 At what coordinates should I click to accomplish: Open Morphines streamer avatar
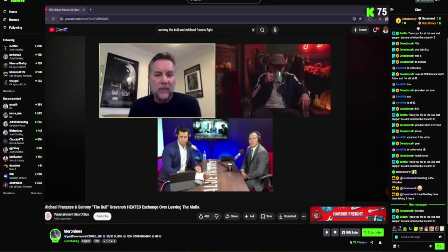coord(55,236)
